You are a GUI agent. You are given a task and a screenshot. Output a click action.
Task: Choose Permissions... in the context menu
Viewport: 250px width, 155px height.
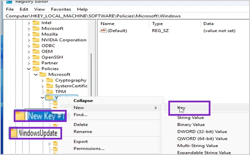pyautogui.click(x=89, y=149)
